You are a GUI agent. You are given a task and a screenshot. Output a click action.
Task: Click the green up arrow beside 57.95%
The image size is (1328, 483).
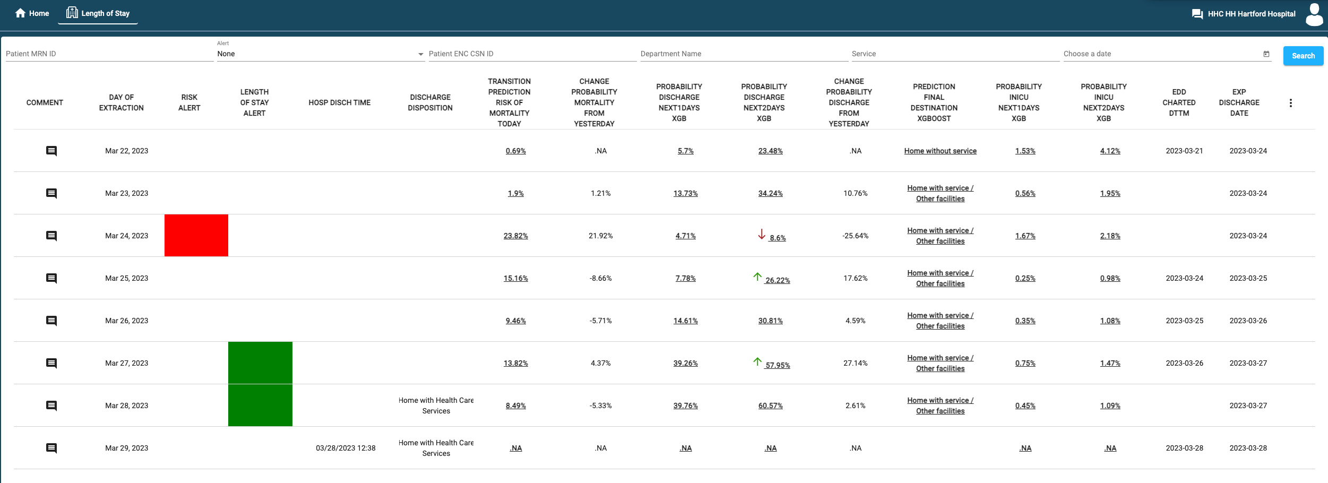pos(757,361)
